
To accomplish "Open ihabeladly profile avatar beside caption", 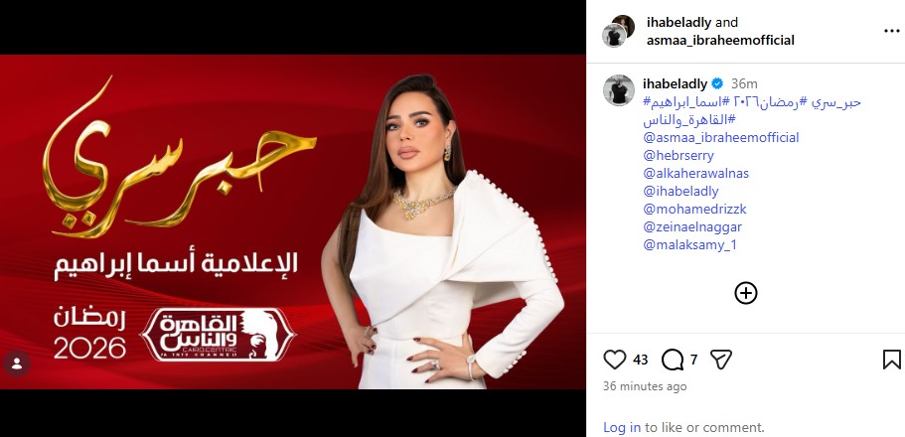I will coord(619,90).
